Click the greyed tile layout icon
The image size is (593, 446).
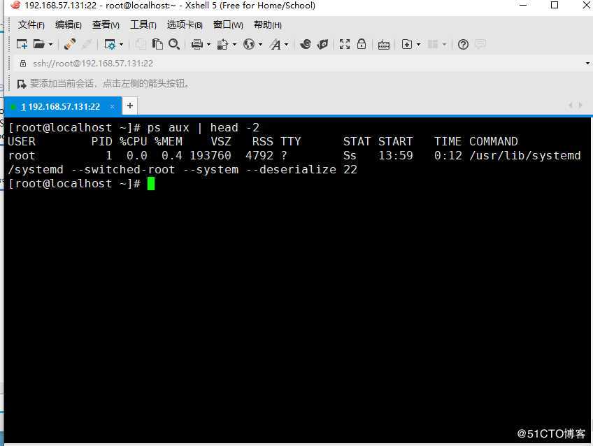[433, 44]
